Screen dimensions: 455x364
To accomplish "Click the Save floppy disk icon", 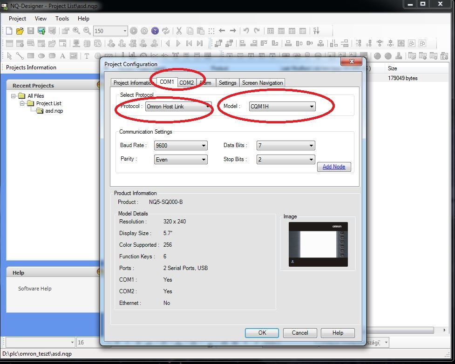I will click(x=30, y=31).
